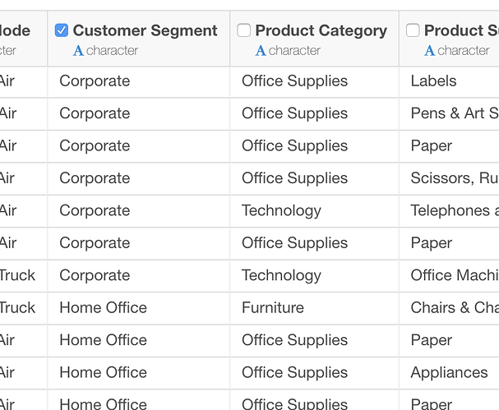This screenshot has width=499, height=410.
Task: Click the first Corporate cell
Action: click(x=139, y=81)
